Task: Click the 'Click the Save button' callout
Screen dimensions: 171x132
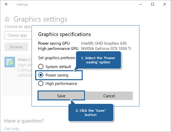Action: pos(91,113)
